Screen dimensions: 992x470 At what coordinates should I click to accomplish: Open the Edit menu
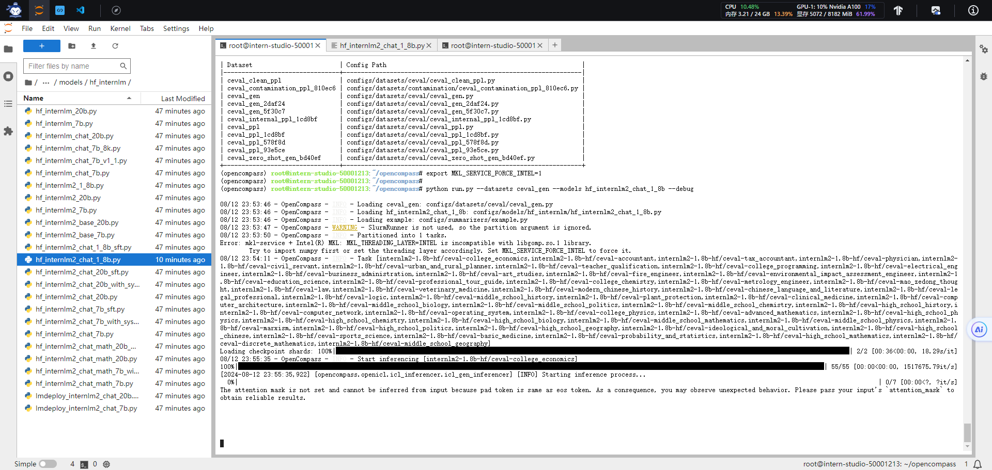[x=48, y=28]
